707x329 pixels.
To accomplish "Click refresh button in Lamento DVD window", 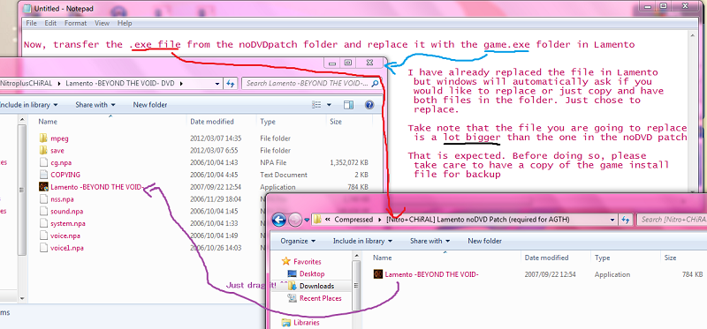I will 231,83.
